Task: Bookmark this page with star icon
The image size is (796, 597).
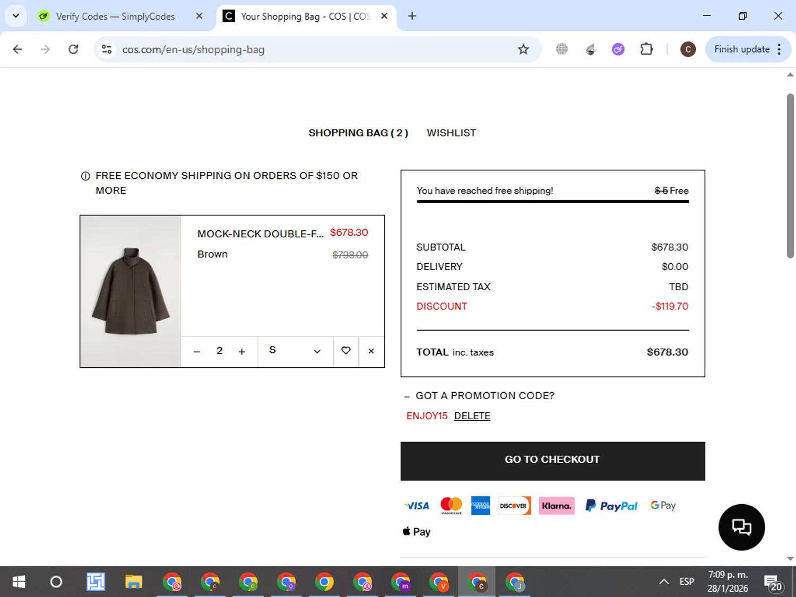Action: 523,49
